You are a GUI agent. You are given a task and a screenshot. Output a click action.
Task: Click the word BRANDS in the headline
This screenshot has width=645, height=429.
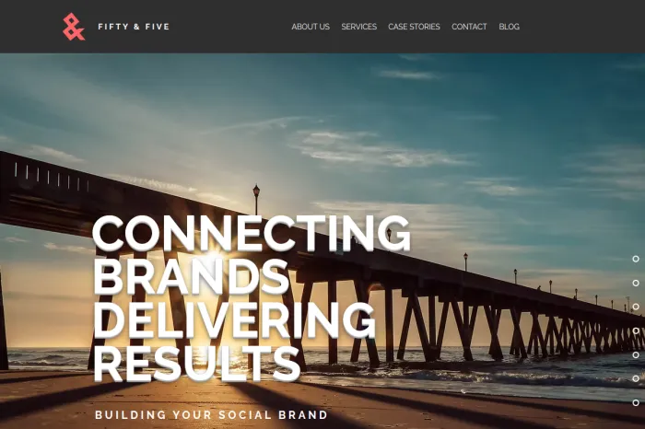[x=192, y=276]
